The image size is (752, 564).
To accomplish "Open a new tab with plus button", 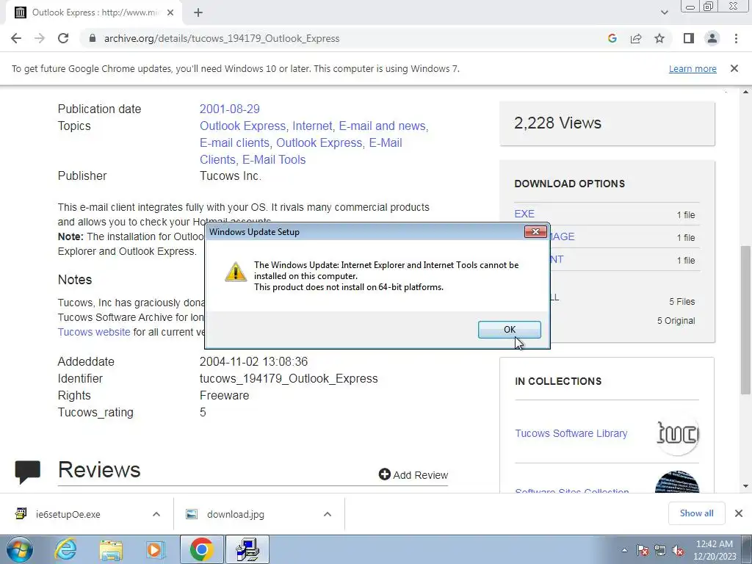I will (x=198, y=12).
